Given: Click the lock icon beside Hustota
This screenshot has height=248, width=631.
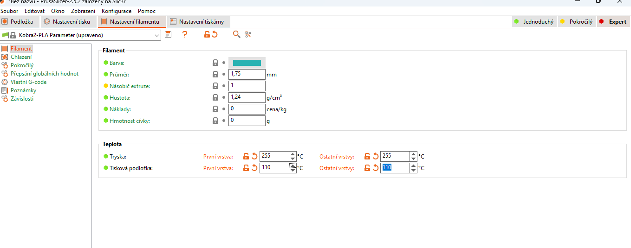Looking at the screenshot, I should [x=215, y=98].
